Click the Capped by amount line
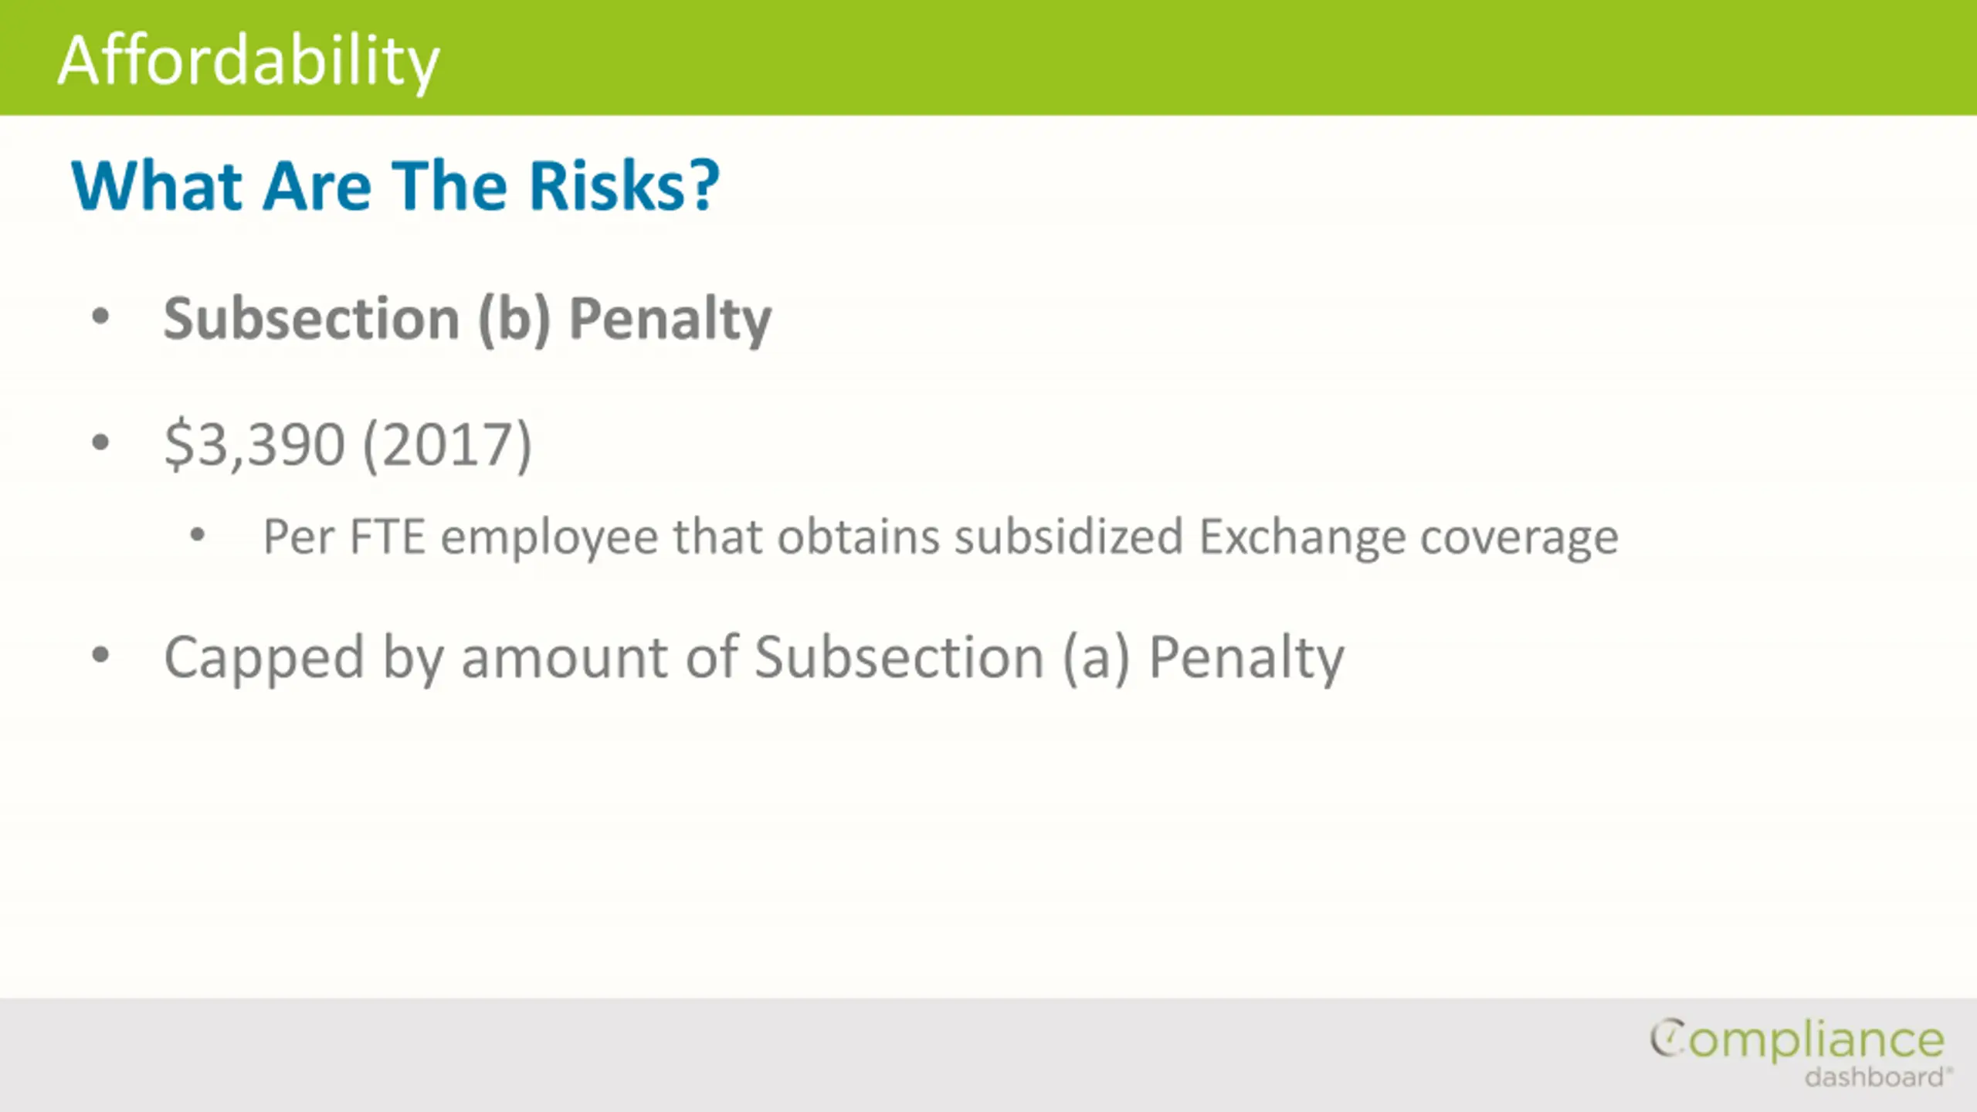Screen dimensions: 1977x1112 point(754,658)
